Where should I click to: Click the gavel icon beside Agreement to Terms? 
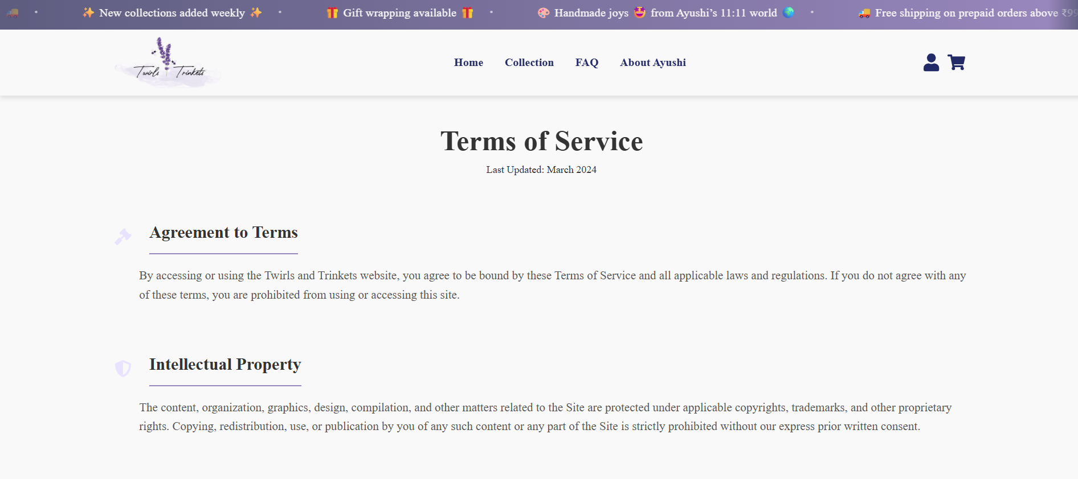pos(123,236)
